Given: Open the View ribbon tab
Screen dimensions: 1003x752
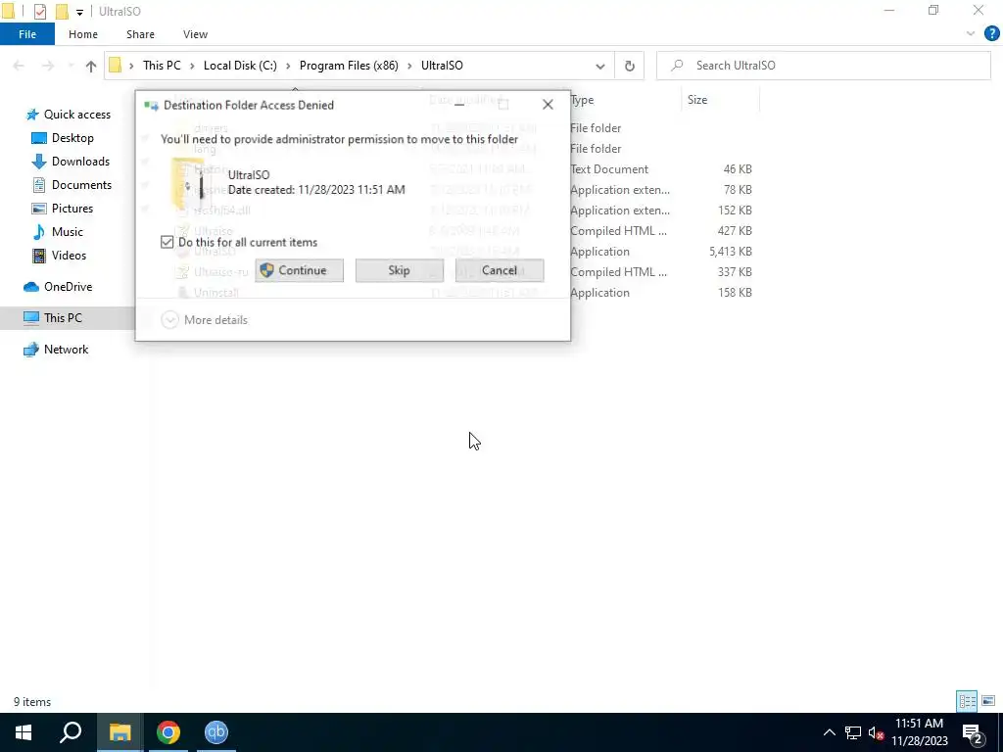Looking at the screenshot, I should pyautogui.click(x=195, y=34).
